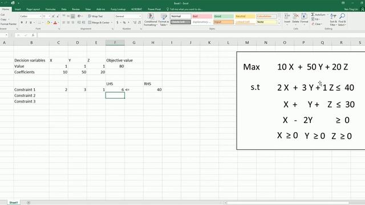Select middle align icon in Alignment group
The width and height of the screenshot is (365, 205).
(68, 17)
